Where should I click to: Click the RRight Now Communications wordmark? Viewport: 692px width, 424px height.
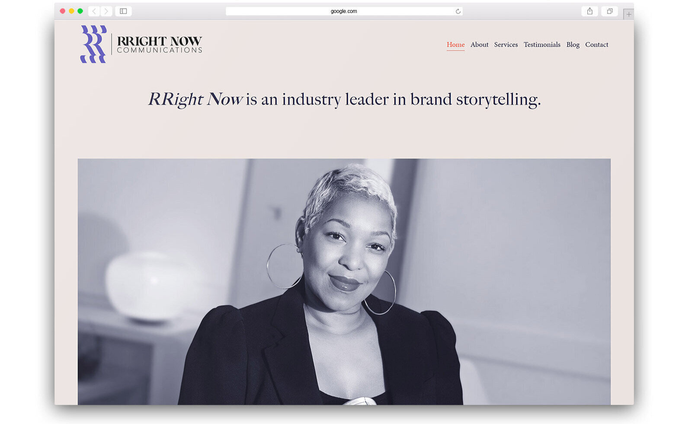(160, 45)
